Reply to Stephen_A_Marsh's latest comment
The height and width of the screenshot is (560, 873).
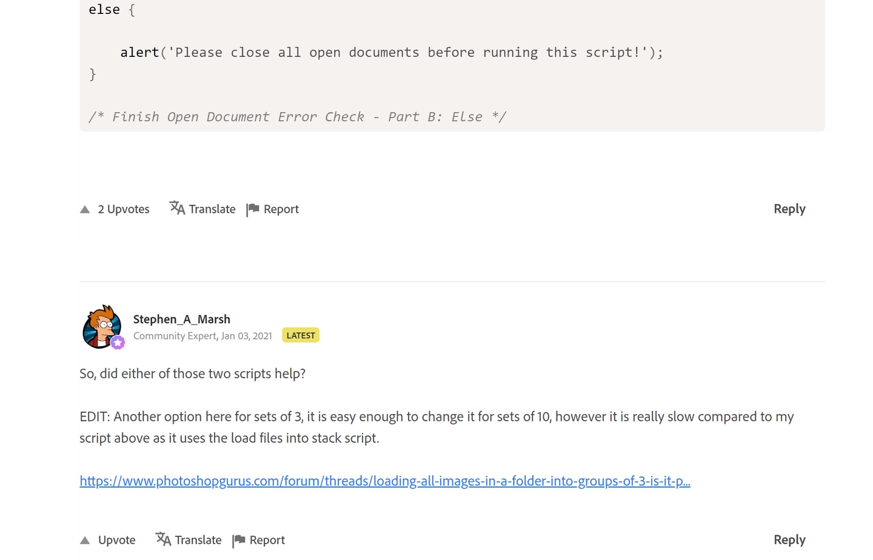point(789,540)
